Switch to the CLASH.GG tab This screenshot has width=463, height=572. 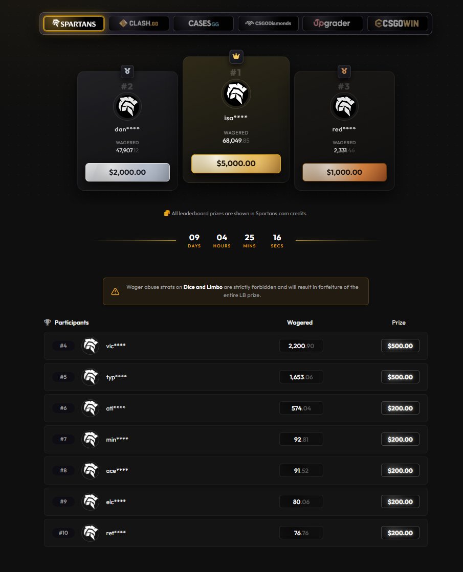[x=139, y=24]
